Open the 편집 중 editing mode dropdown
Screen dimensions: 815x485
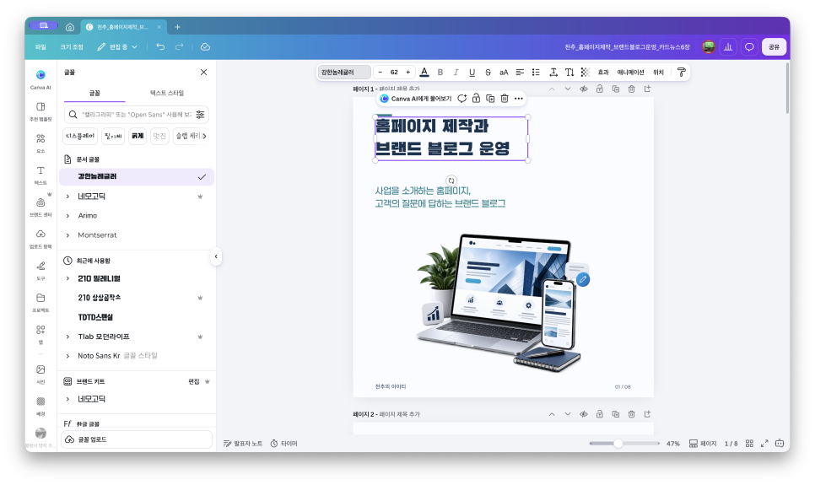117,46
